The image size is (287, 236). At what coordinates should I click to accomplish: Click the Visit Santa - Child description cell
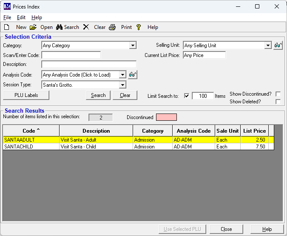click(x=96, y=146)
